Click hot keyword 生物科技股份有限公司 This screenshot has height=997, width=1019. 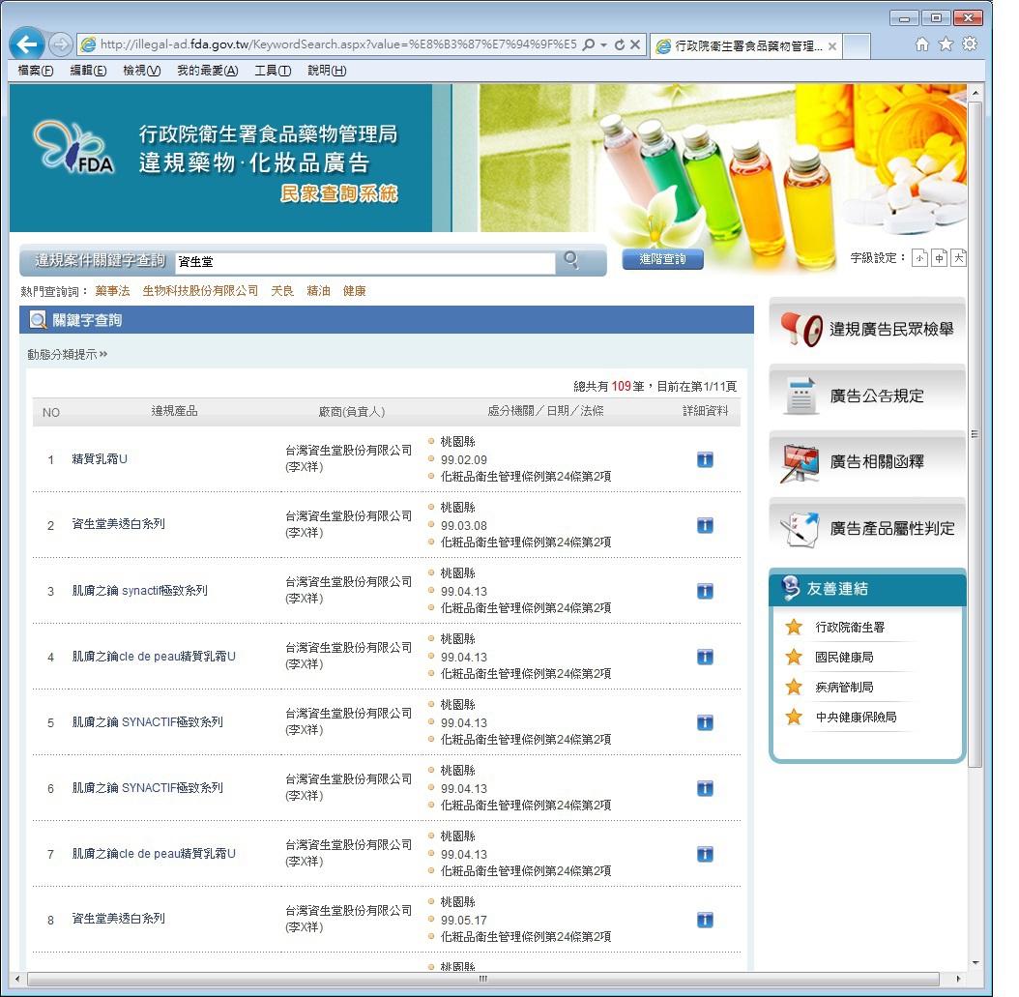click(x=200, y=290)
